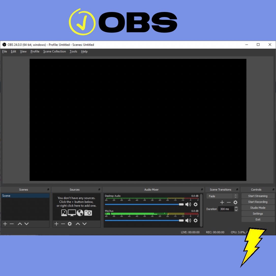
Task: Select the Scene item in the Scenes list
Action: tap(25, 196)
